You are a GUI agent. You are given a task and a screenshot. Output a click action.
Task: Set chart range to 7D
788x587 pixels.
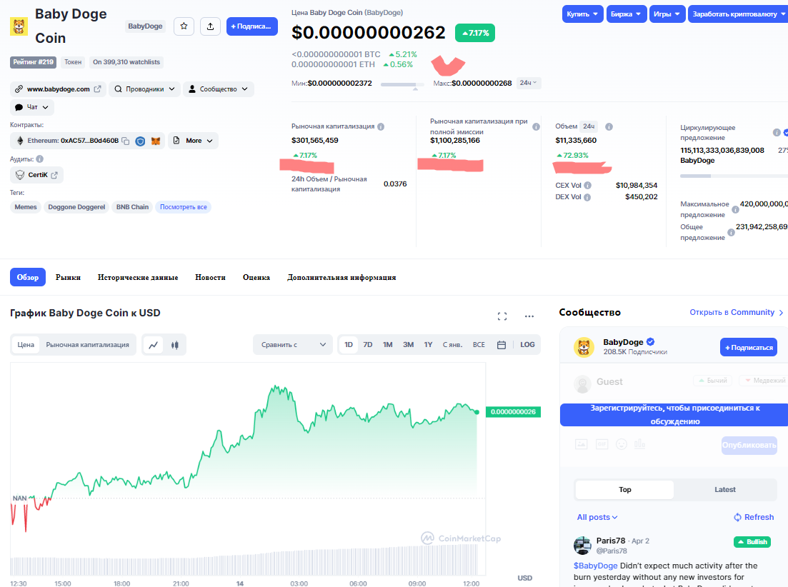368,345
